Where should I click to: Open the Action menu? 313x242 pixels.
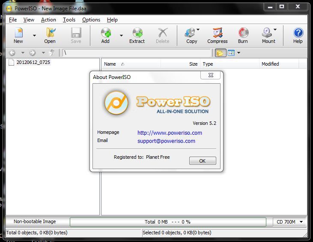tap(48, 20)
